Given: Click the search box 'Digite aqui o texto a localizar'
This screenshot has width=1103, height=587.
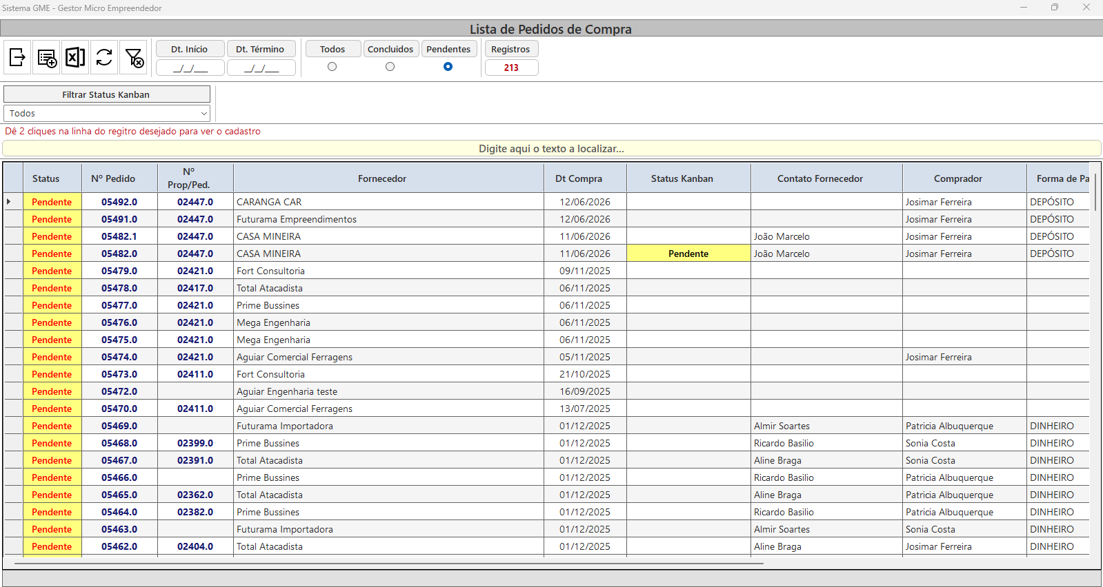Looking at the screenshot, I should pyautogui.click(x=551, y=149).
